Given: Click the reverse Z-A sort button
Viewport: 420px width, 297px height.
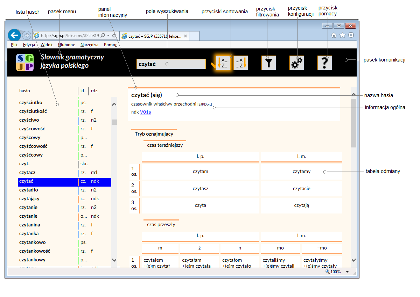Looking at the screenshot, I should click(241, 63).
